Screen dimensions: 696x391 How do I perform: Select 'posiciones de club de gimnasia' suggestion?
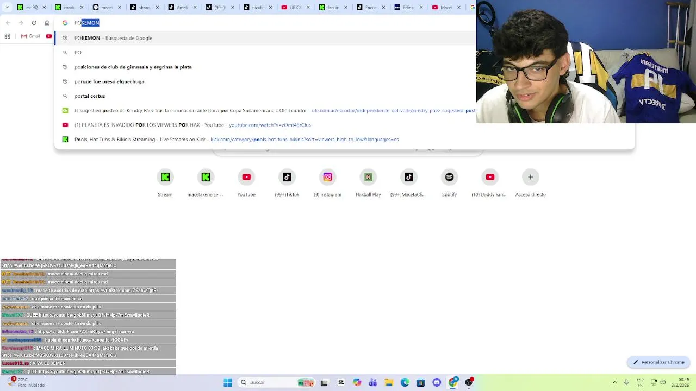(x=265, y=67)
